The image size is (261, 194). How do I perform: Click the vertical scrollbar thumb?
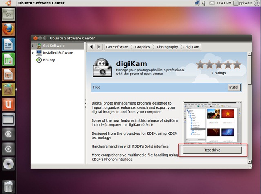249,70
